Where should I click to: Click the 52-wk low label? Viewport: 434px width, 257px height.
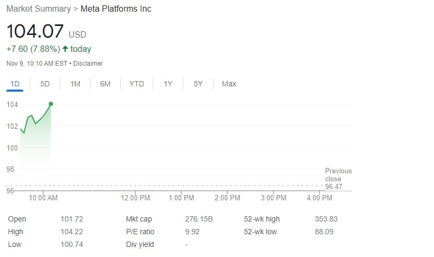[x=261, y=232]
